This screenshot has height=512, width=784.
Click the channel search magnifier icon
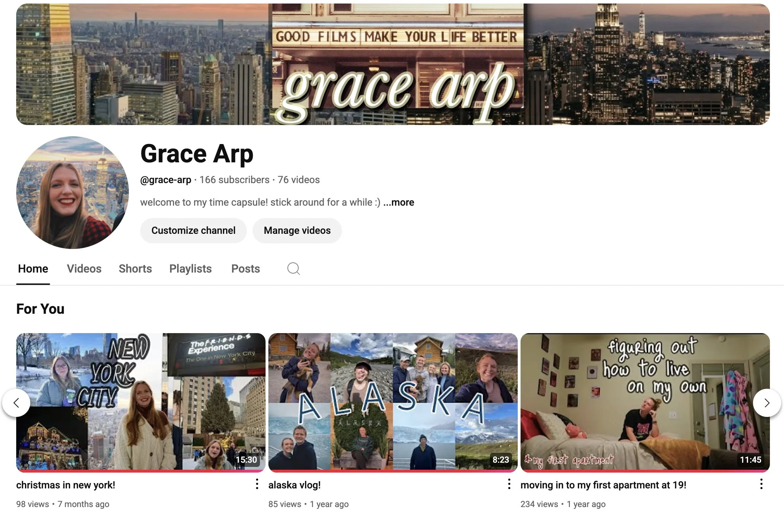click(x=293, y=269)
